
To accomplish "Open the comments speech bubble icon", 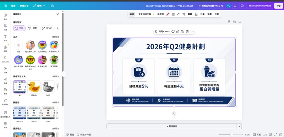I will click(x=242, y=6).
